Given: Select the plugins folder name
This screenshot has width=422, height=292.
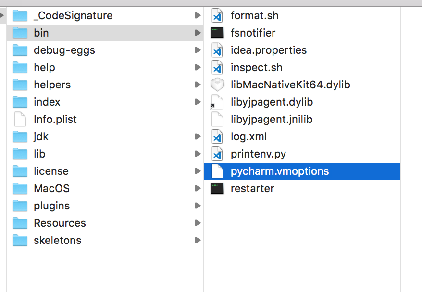Looking at the screenshot, I should (52, 206).
